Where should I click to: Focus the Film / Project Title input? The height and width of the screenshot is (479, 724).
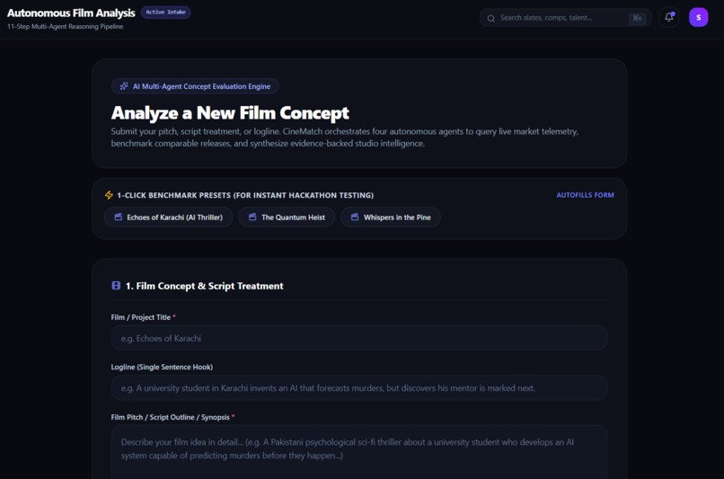coord(359,338)
